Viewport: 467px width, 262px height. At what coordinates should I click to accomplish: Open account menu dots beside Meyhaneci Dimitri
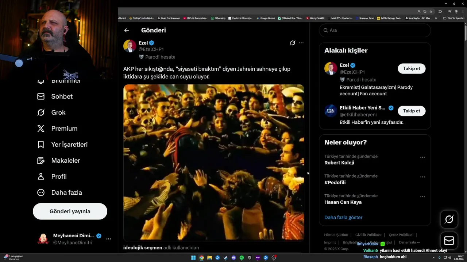[108, 239]
